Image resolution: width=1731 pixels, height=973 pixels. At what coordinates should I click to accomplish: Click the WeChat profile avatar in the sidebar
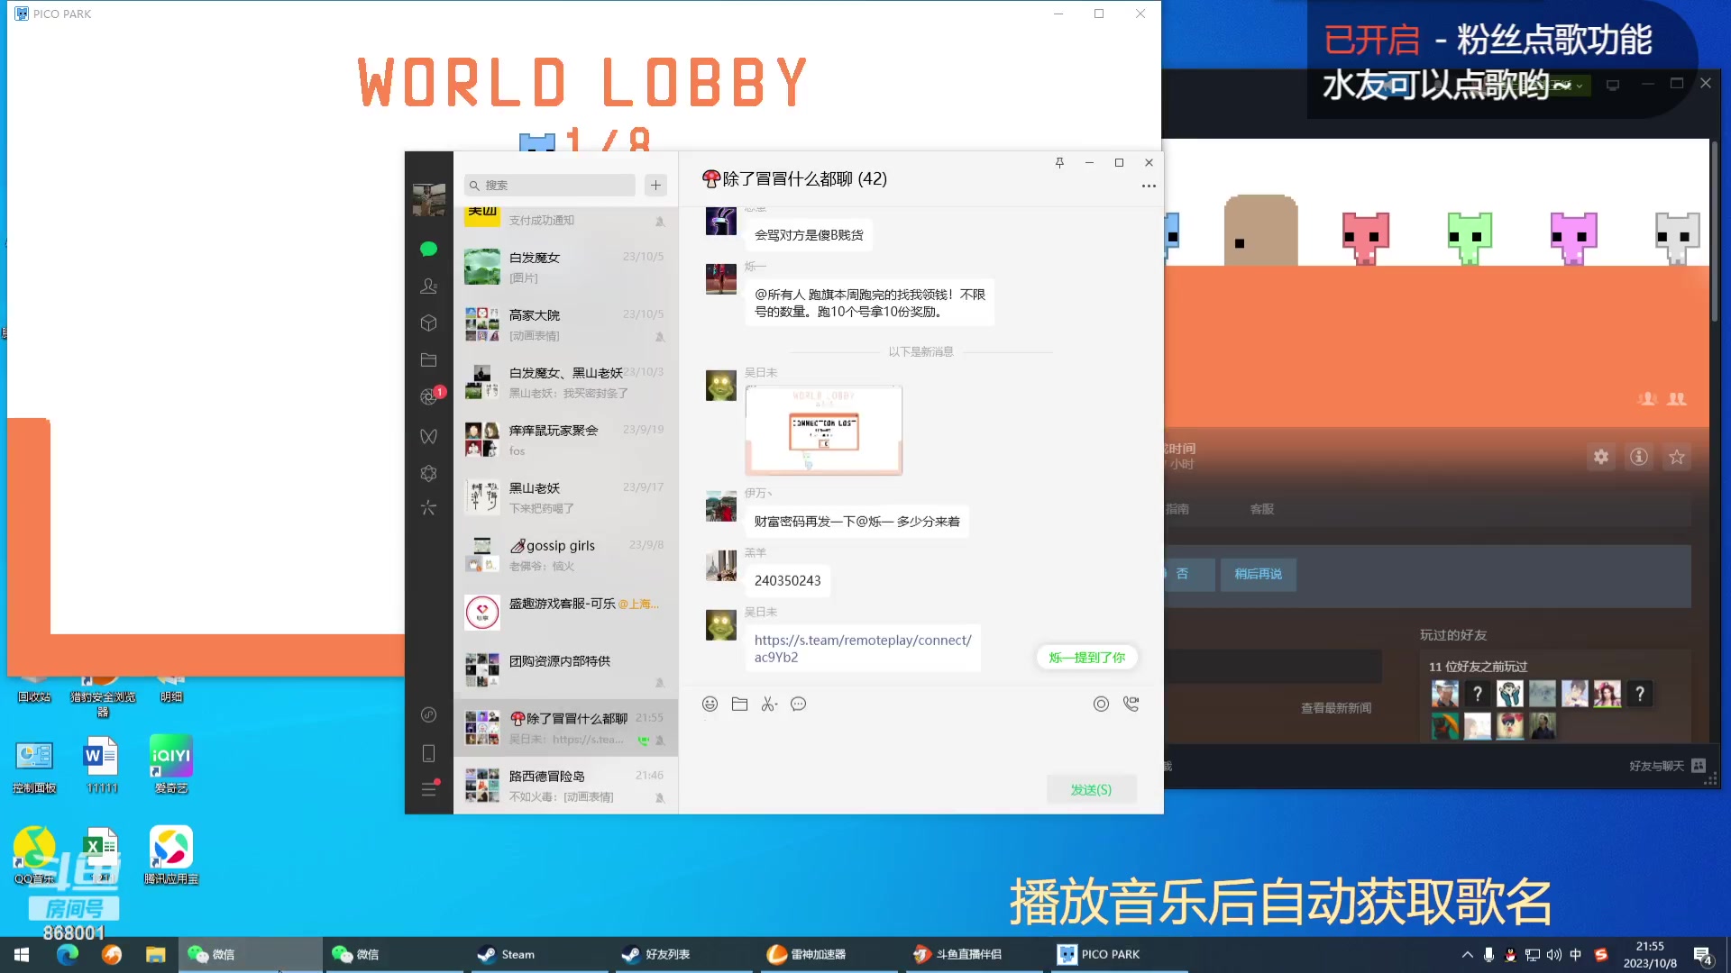click(429, 199)
